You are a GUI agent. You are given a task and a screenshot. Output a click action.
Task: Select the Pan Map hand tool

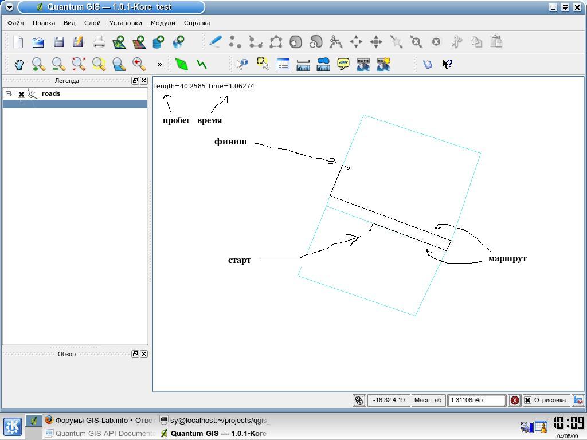click(19, 64)
